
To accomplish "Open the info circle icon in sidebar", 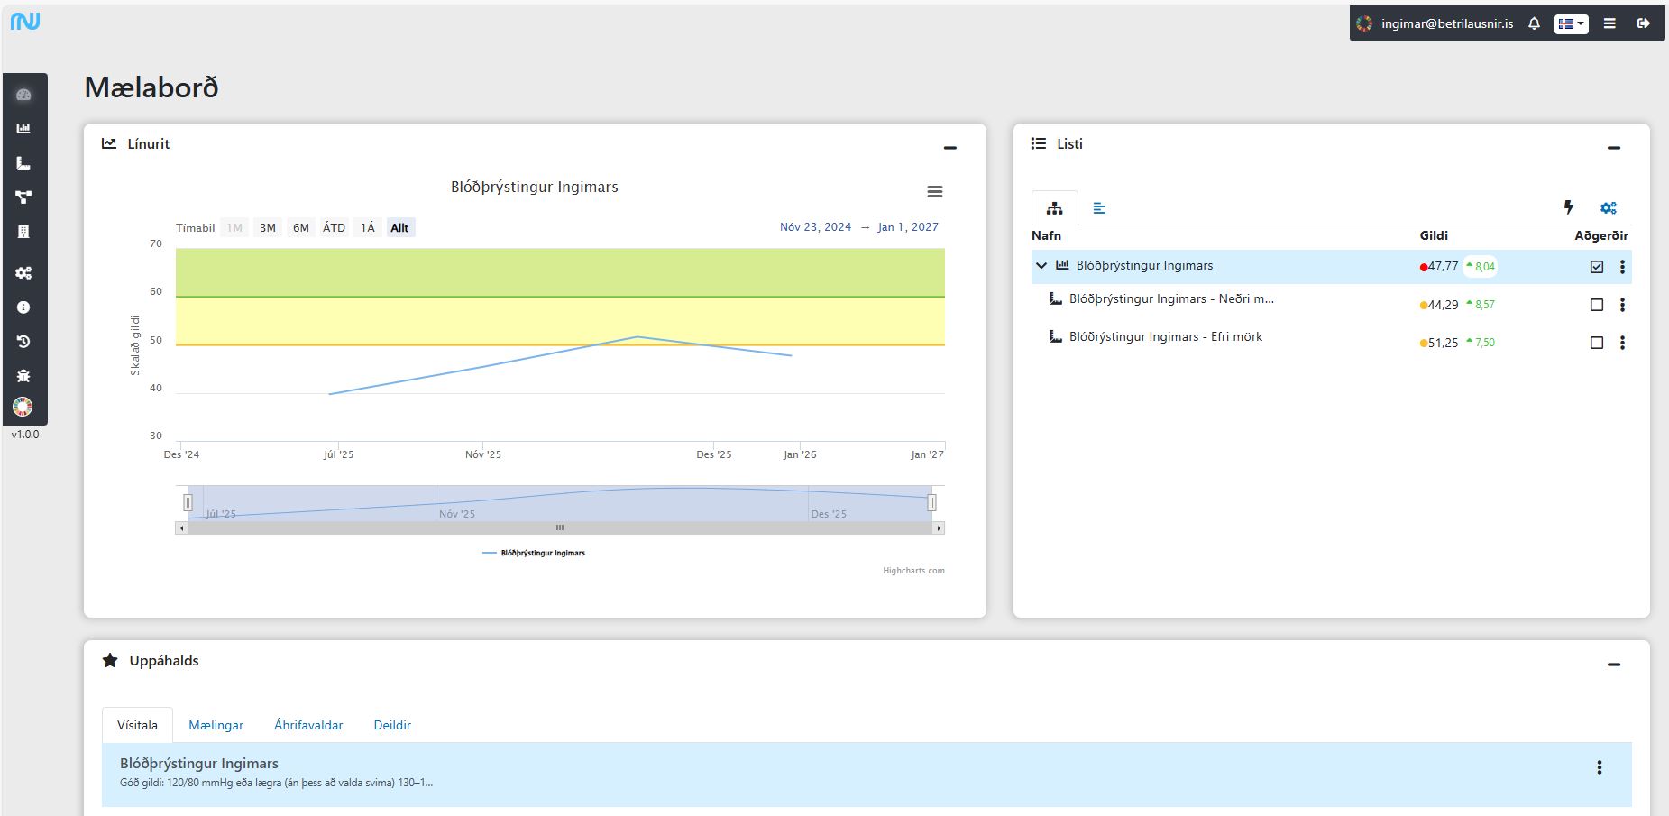I will pyautogui.click(x=23, y=307).
